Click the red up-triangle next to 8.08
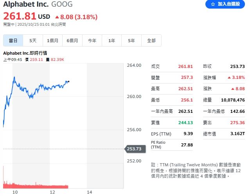The height and width of the screenshot is (196, 250). point(57,17)
